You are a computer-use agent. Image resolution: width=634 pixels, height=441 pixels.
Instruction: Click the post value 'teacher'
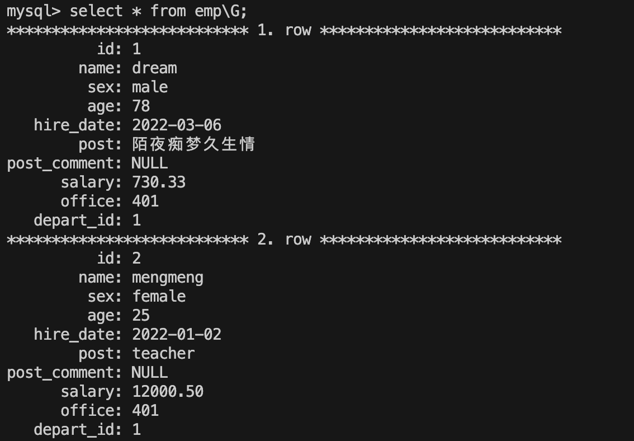pyautogui.click(x=163, y=353)
